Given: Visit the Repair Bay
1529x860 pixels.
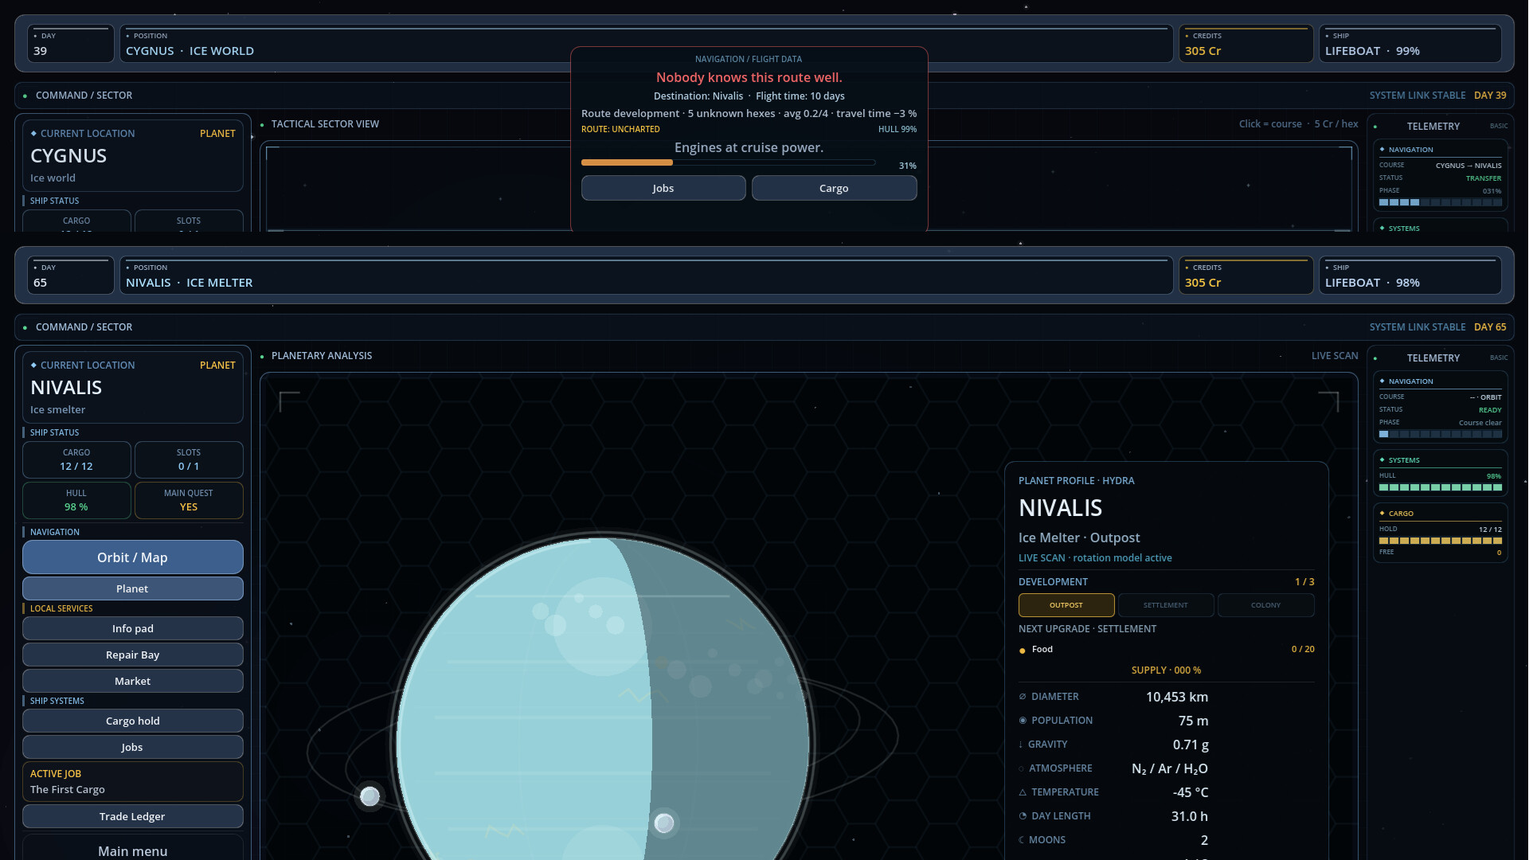Looking at the screenshot, I should click(x=132, y=655).
